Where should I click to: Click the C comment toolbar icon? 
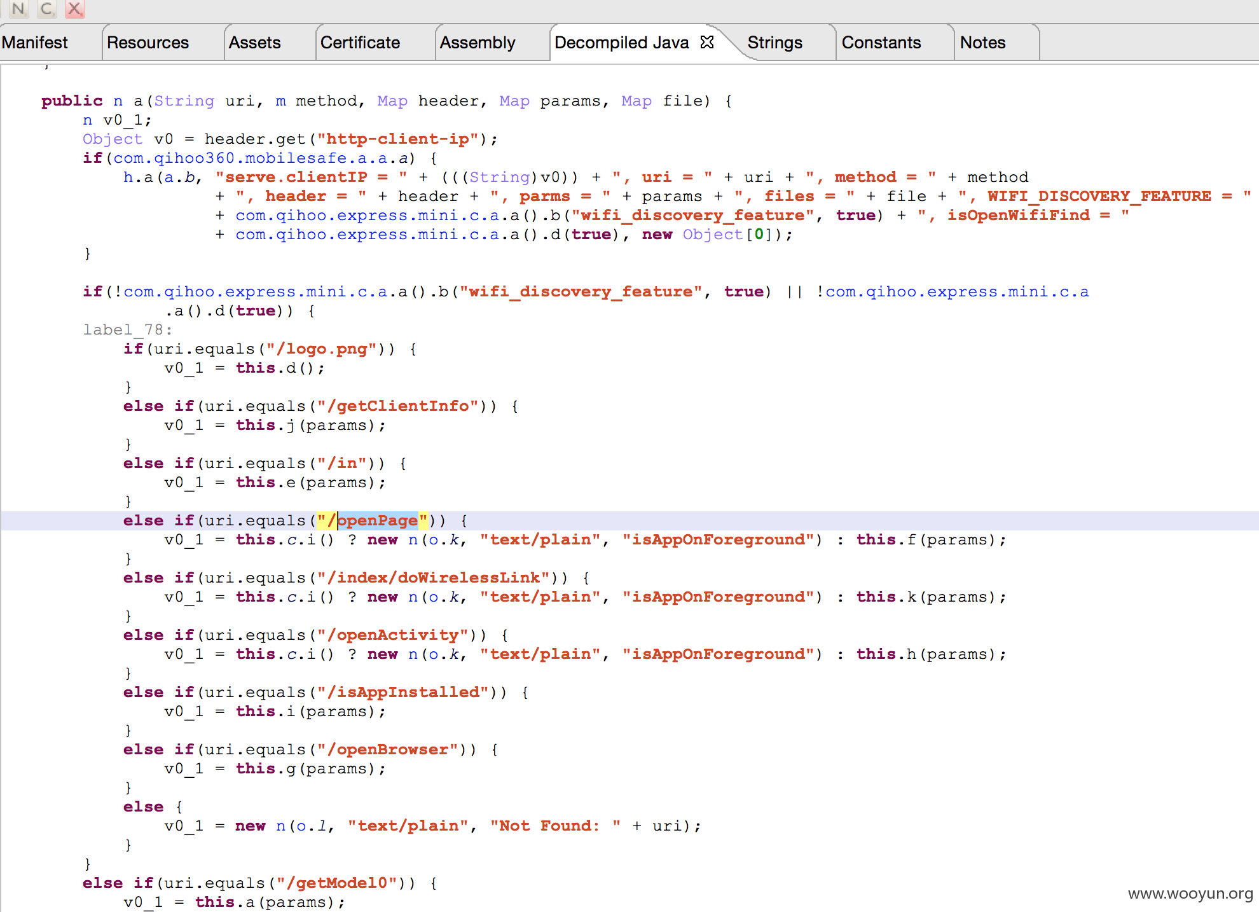[46, 8]
